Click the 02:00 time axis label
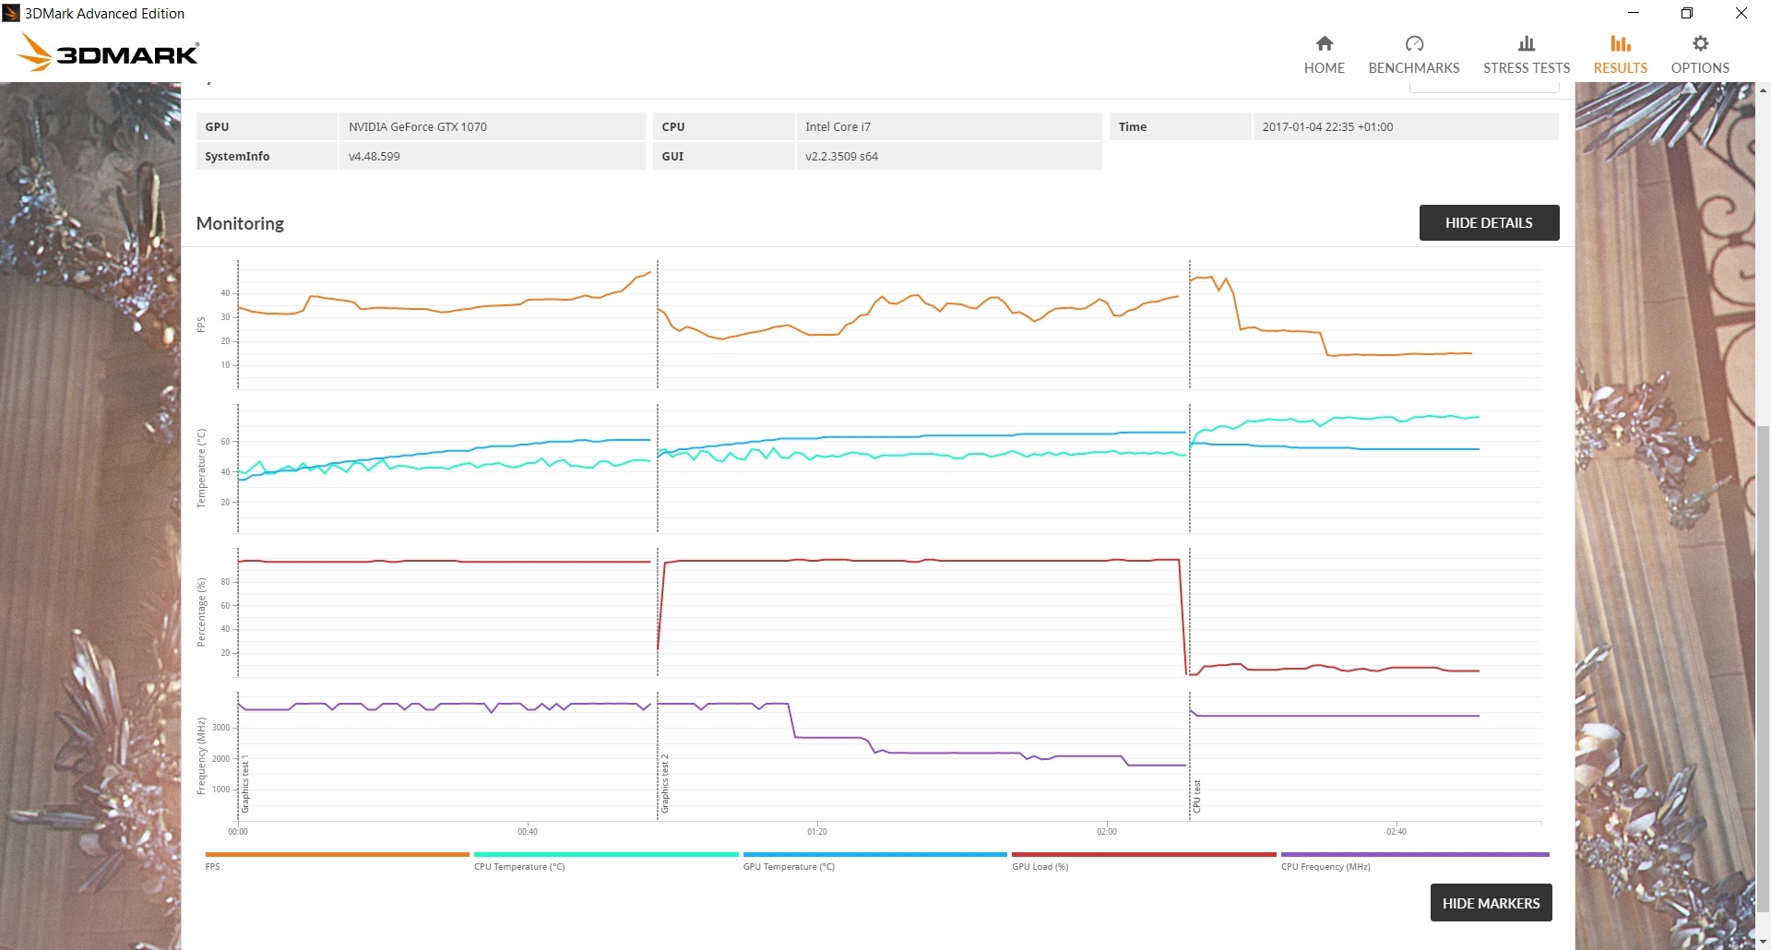1771x950 pixels. pos(1107,832)
